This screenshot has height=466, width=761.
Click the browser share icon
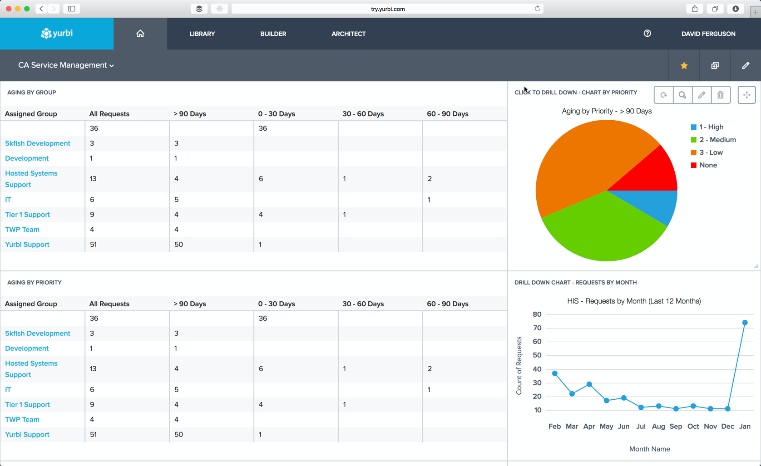pyautogui.click(x=695, y=9)
